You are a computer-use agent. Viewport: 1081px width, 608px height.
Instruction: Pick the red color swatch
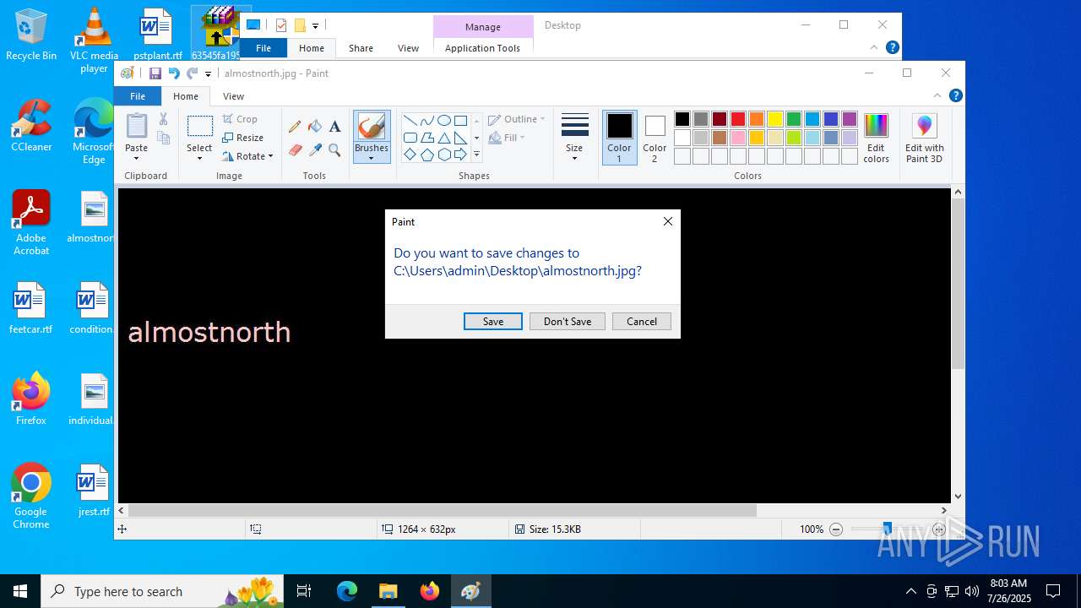coord(738,119)
